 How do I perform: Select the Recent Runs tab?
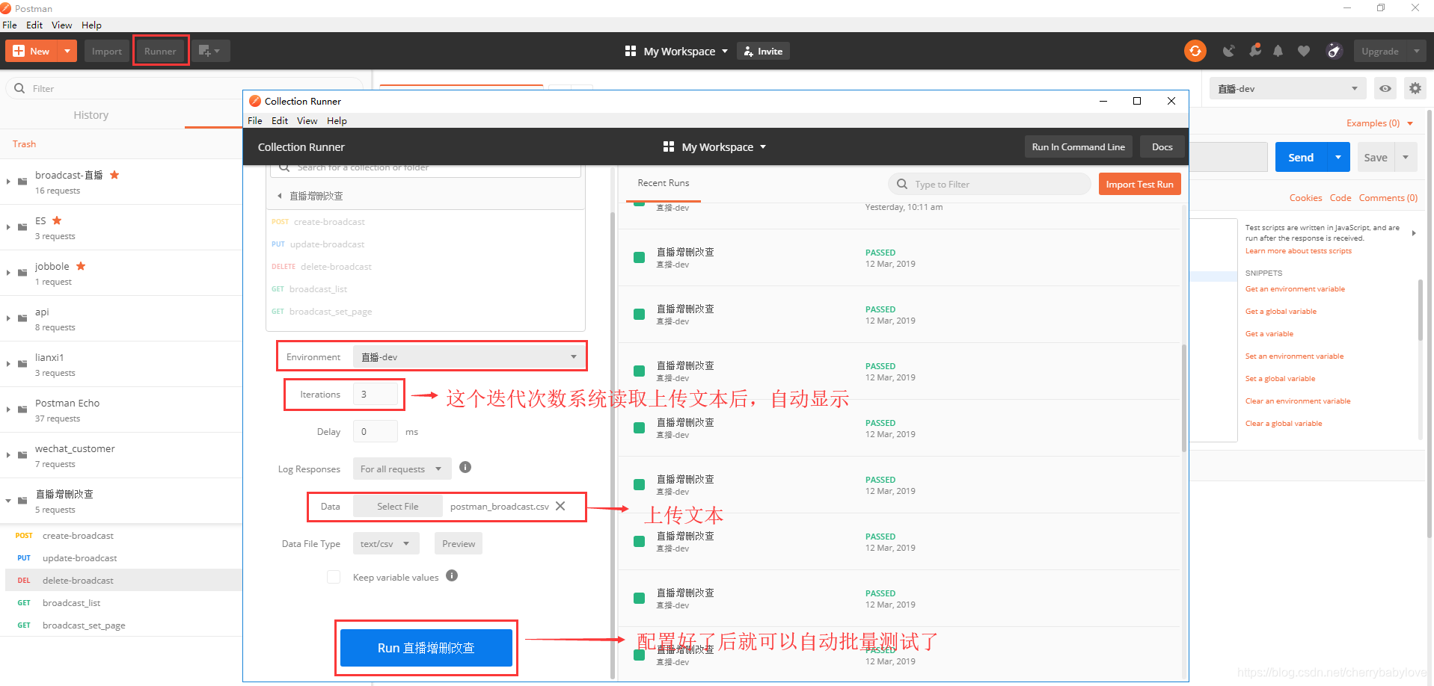pos(663,182)
